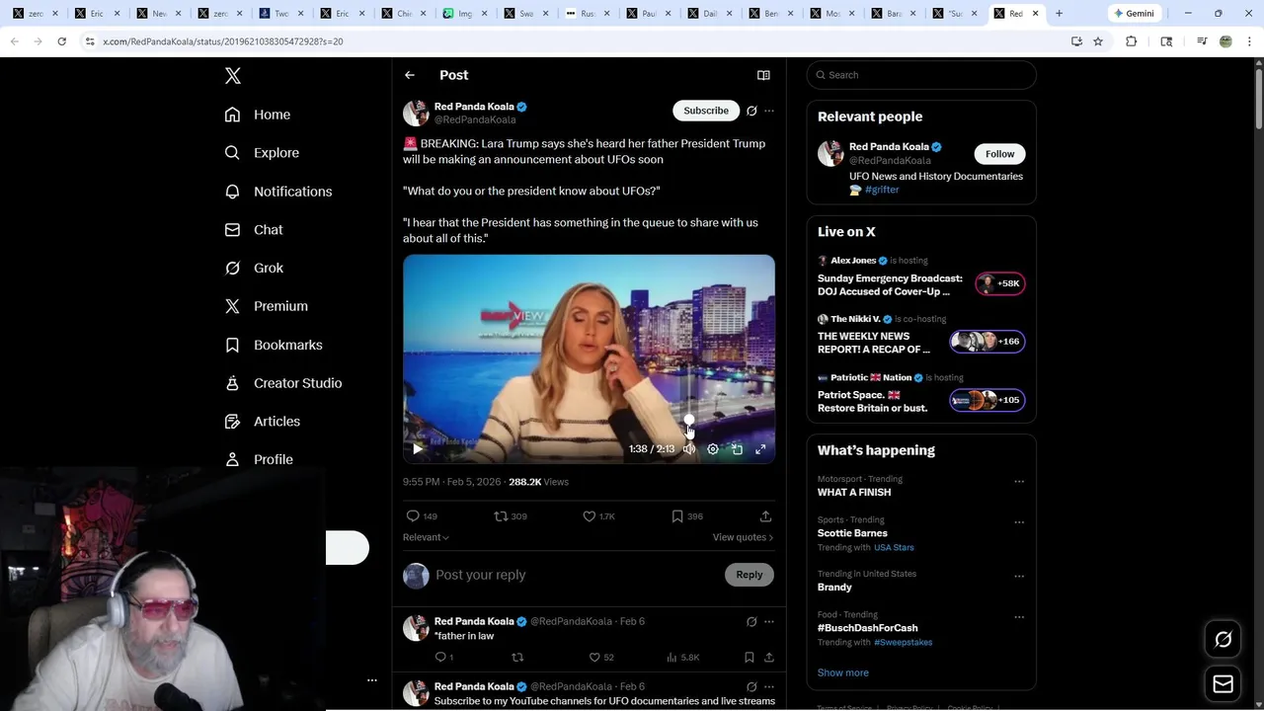1264x711 pixels.
Task: Open Chrome three-dot menu
Action: pyautogui.click(x=1249, y=41)
